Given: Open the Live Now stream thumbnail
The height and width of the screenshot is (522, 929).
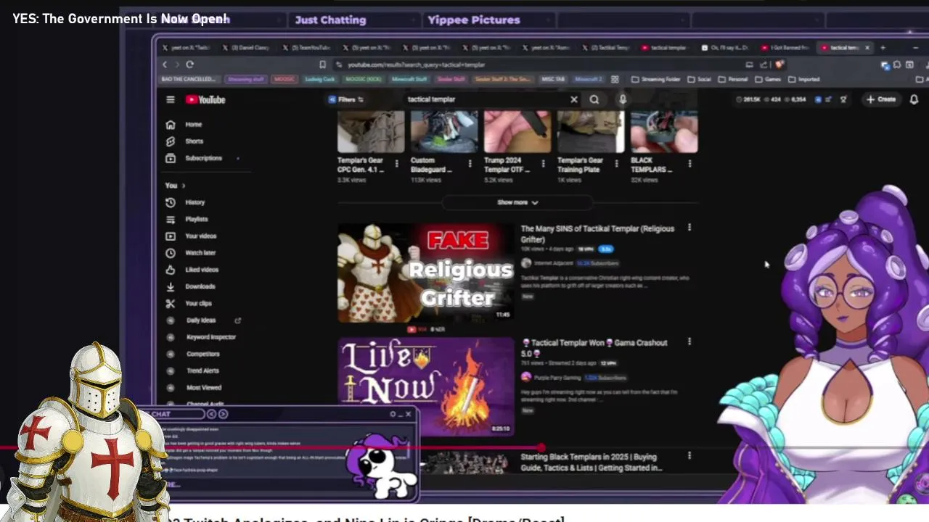Looking at the screenshot, I should click(x=426, y=386).
